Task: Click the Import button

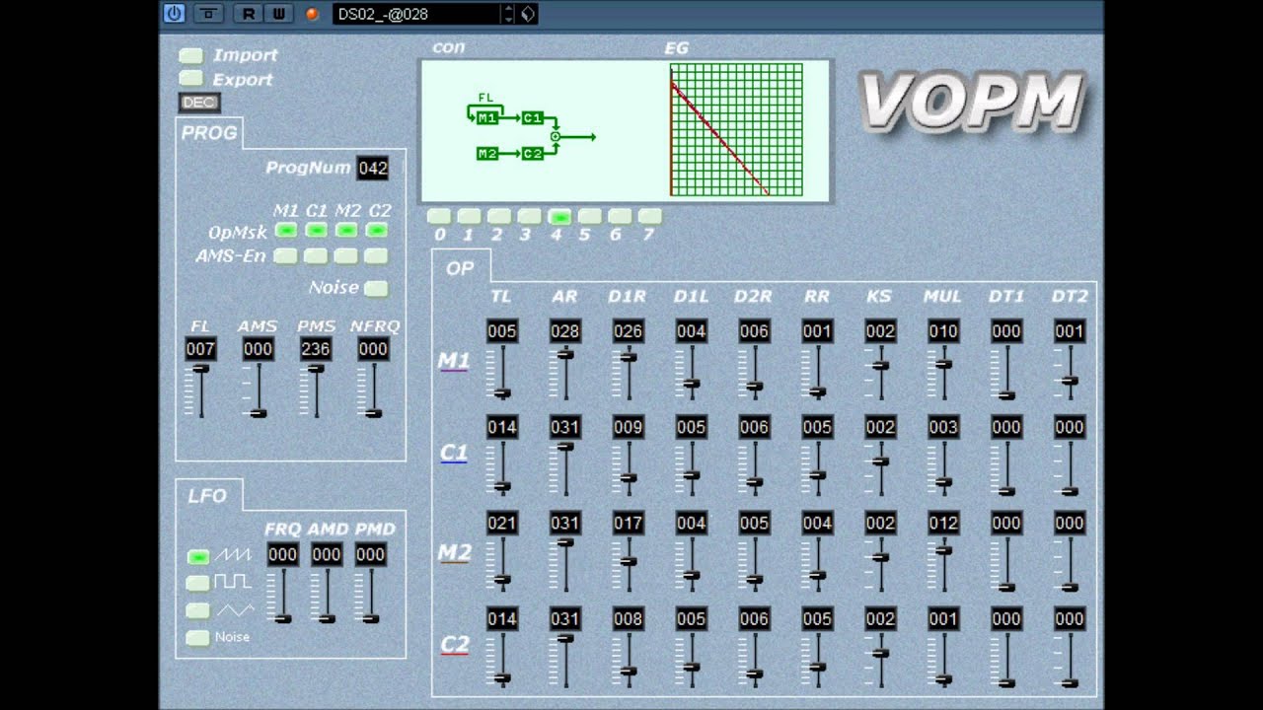Action: pos(191,55)
